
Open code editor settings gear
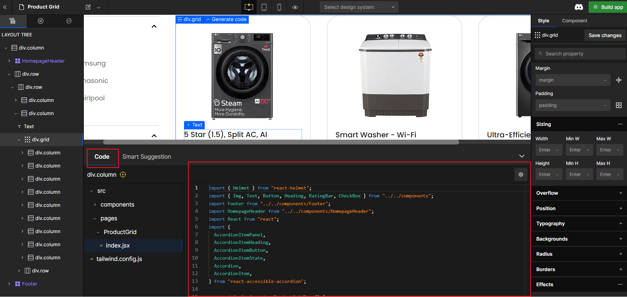pyautogui.click(x=521, y=174)
